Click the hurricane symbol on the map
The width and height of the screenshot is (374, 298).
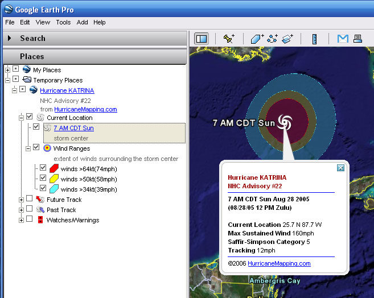point(285,122)
